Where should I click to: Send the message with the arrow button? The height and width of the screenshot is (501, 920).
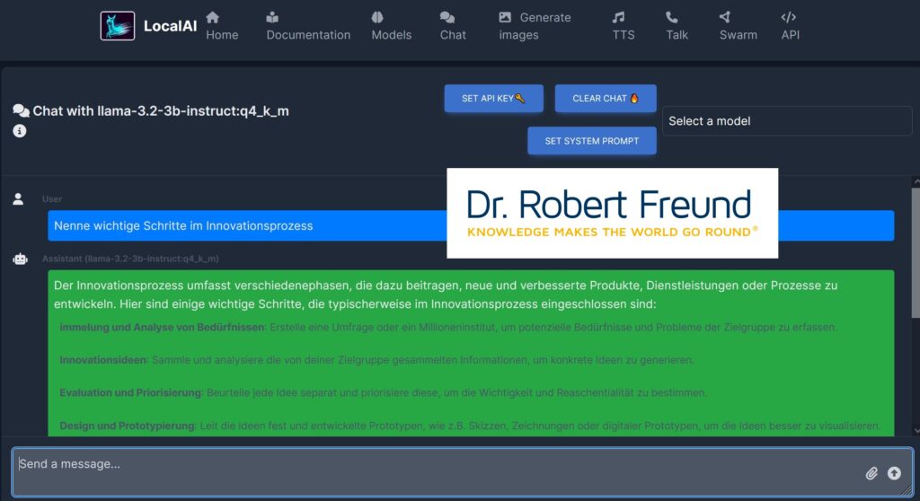pyautogui.click(x=894, y=473)
